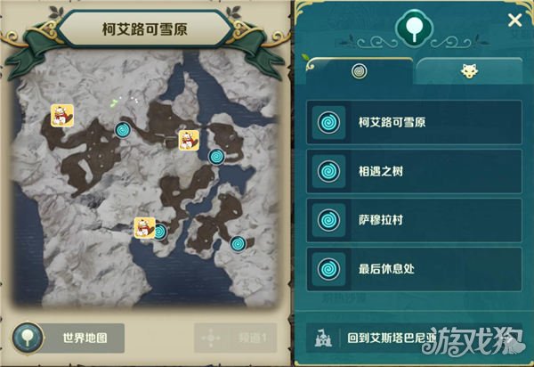
Task: Open the 频道1 channel selector
Action: [235, 338]
